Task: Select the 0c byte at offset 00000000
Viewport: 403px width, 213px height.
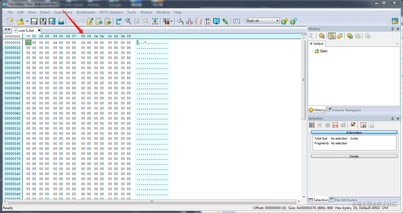Action: [28, 43]
